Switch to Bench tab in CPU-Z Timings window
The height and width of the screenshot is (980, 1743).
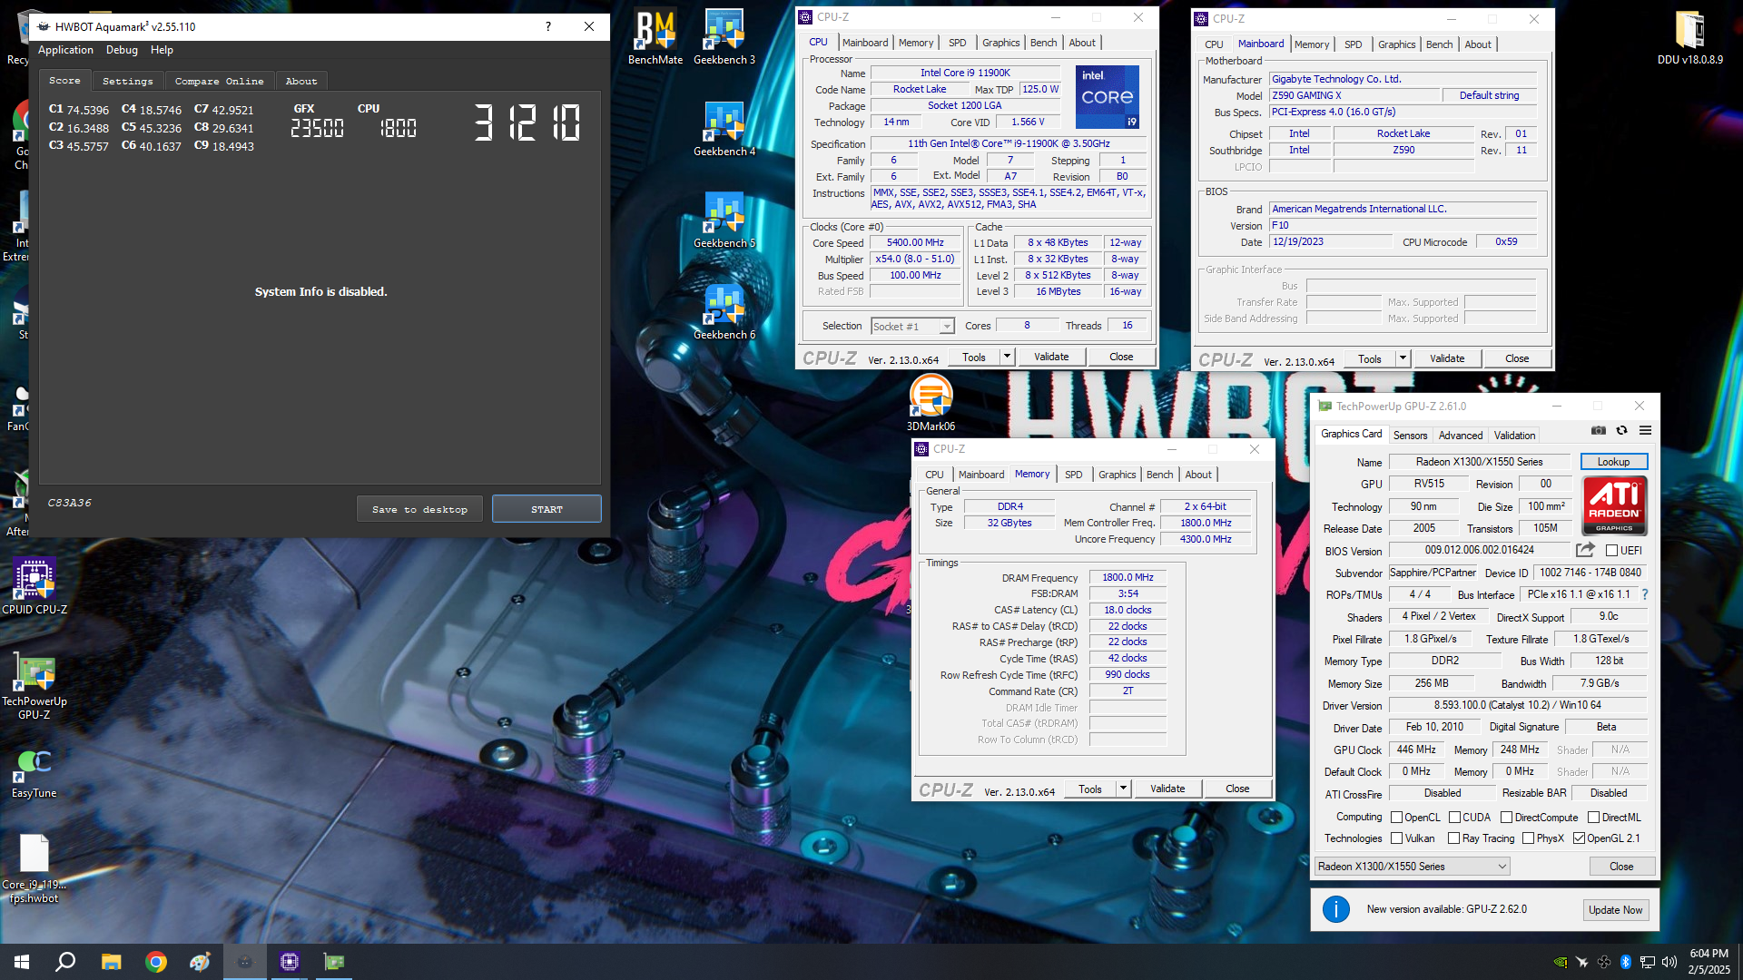coord(1159,475)
